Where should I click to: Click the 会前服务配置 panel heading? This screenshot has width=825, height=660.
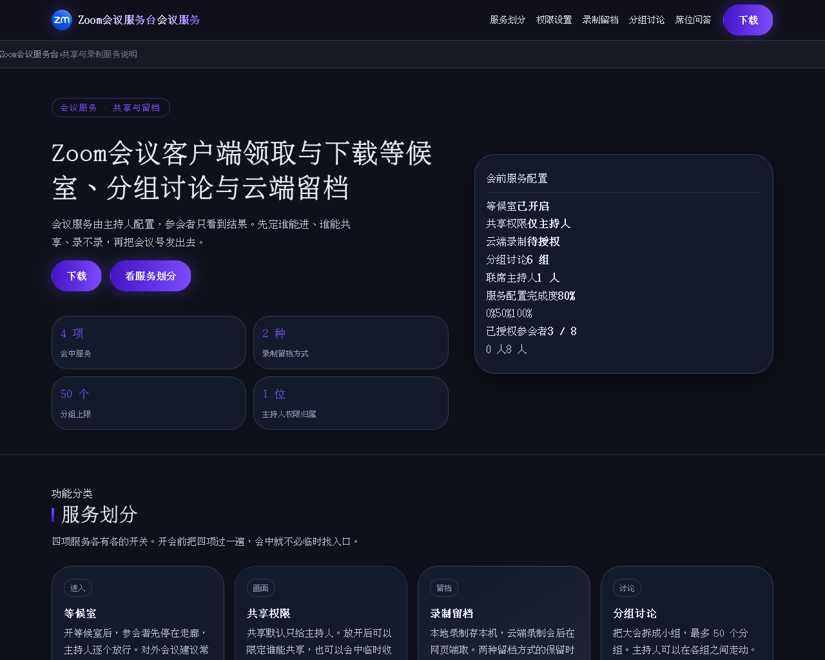point(517,179)
